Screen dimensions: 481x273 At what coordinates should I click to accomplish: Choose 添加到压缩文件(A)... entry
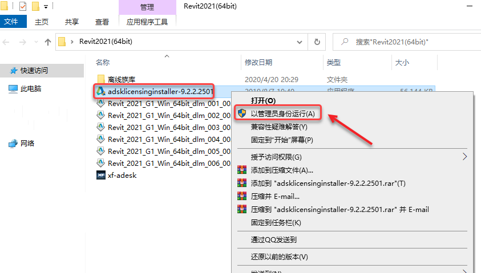282,170
